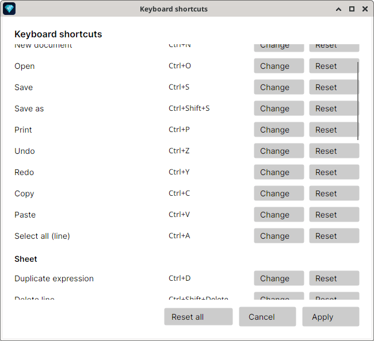Reset the Print shortcut
374x341 pixels.
334,130
